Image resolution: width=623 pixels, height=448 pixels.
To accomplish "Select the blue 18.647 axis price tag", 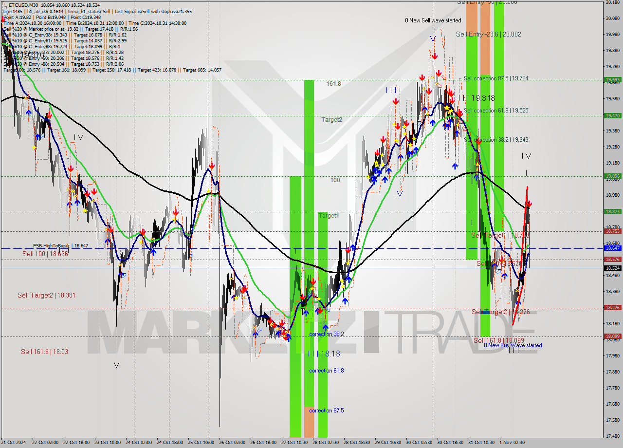I will [612, 248].
